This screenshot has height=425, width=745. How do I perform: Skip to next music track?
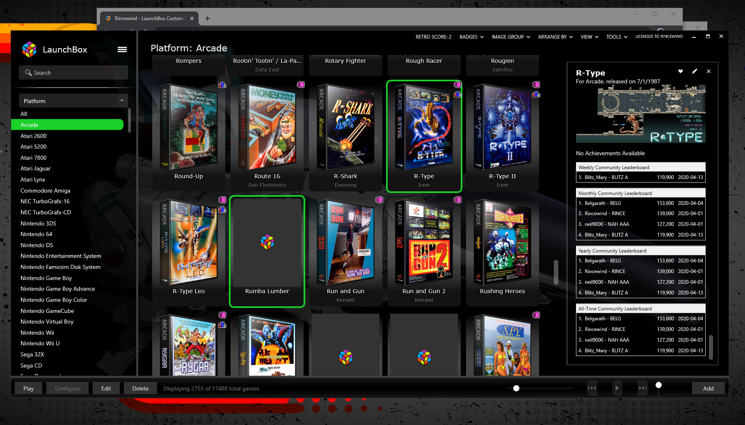point(642,388)
